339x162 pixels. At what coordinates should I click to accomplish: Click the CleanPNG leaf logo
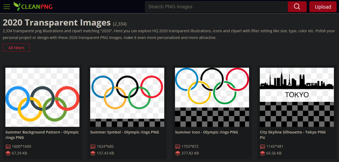click(17, 6)
